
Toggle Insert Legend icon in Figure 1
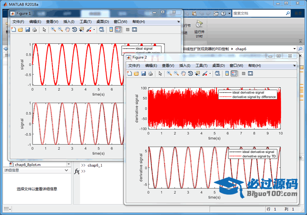click(118, 30)
